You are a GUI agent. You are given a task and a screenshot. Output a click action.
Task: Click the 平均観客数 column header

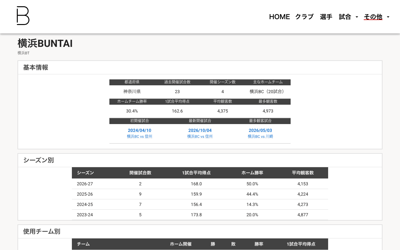tap(303, 173)
